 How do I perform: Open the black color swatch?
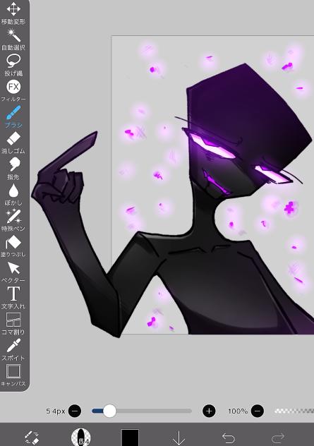click(x=131, y=438)
